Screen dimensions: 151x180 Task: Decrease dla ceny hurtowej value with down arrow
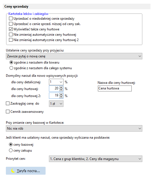point(61,90)
